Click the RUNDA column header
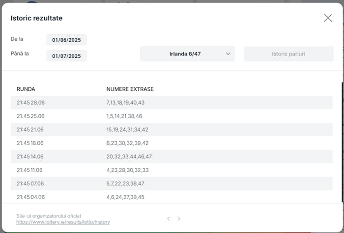This screenshot has width=344, height=233. pos(26,89)
